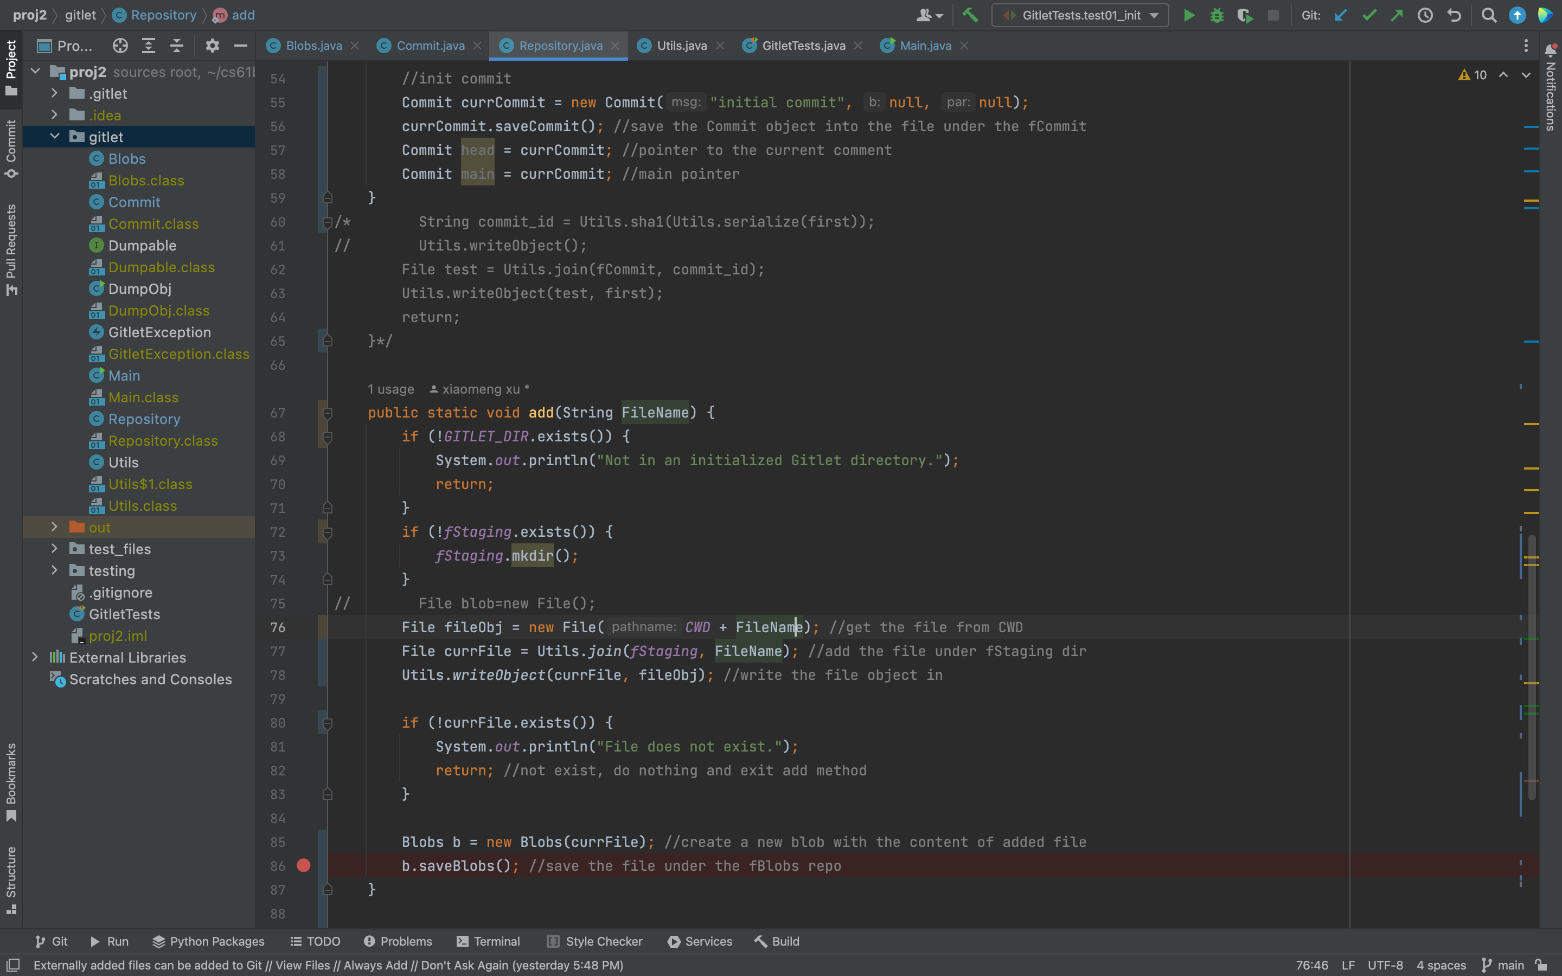Select opened file target icon in Project panel
1562x976 pixels.
coord(120,46)
